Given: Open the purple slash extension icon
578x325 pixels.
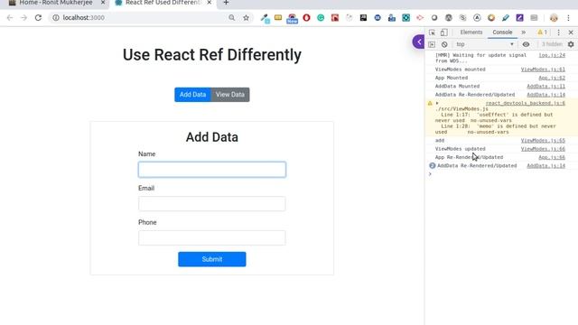Looking at the screenshot, I should click(x=520, y=18).
